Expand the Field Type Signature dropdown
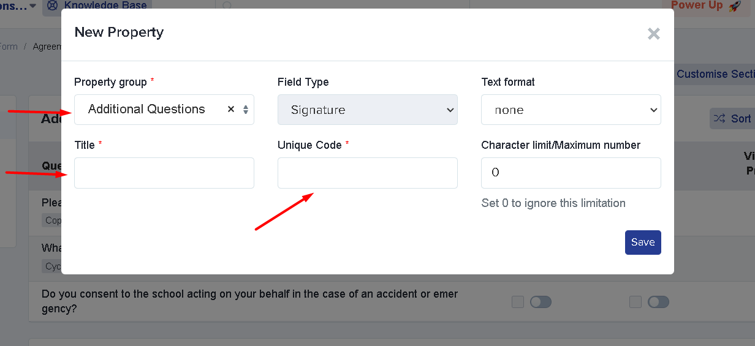This screenshot has width=755, height=346. pyautogui.click(x=368, y=110)
